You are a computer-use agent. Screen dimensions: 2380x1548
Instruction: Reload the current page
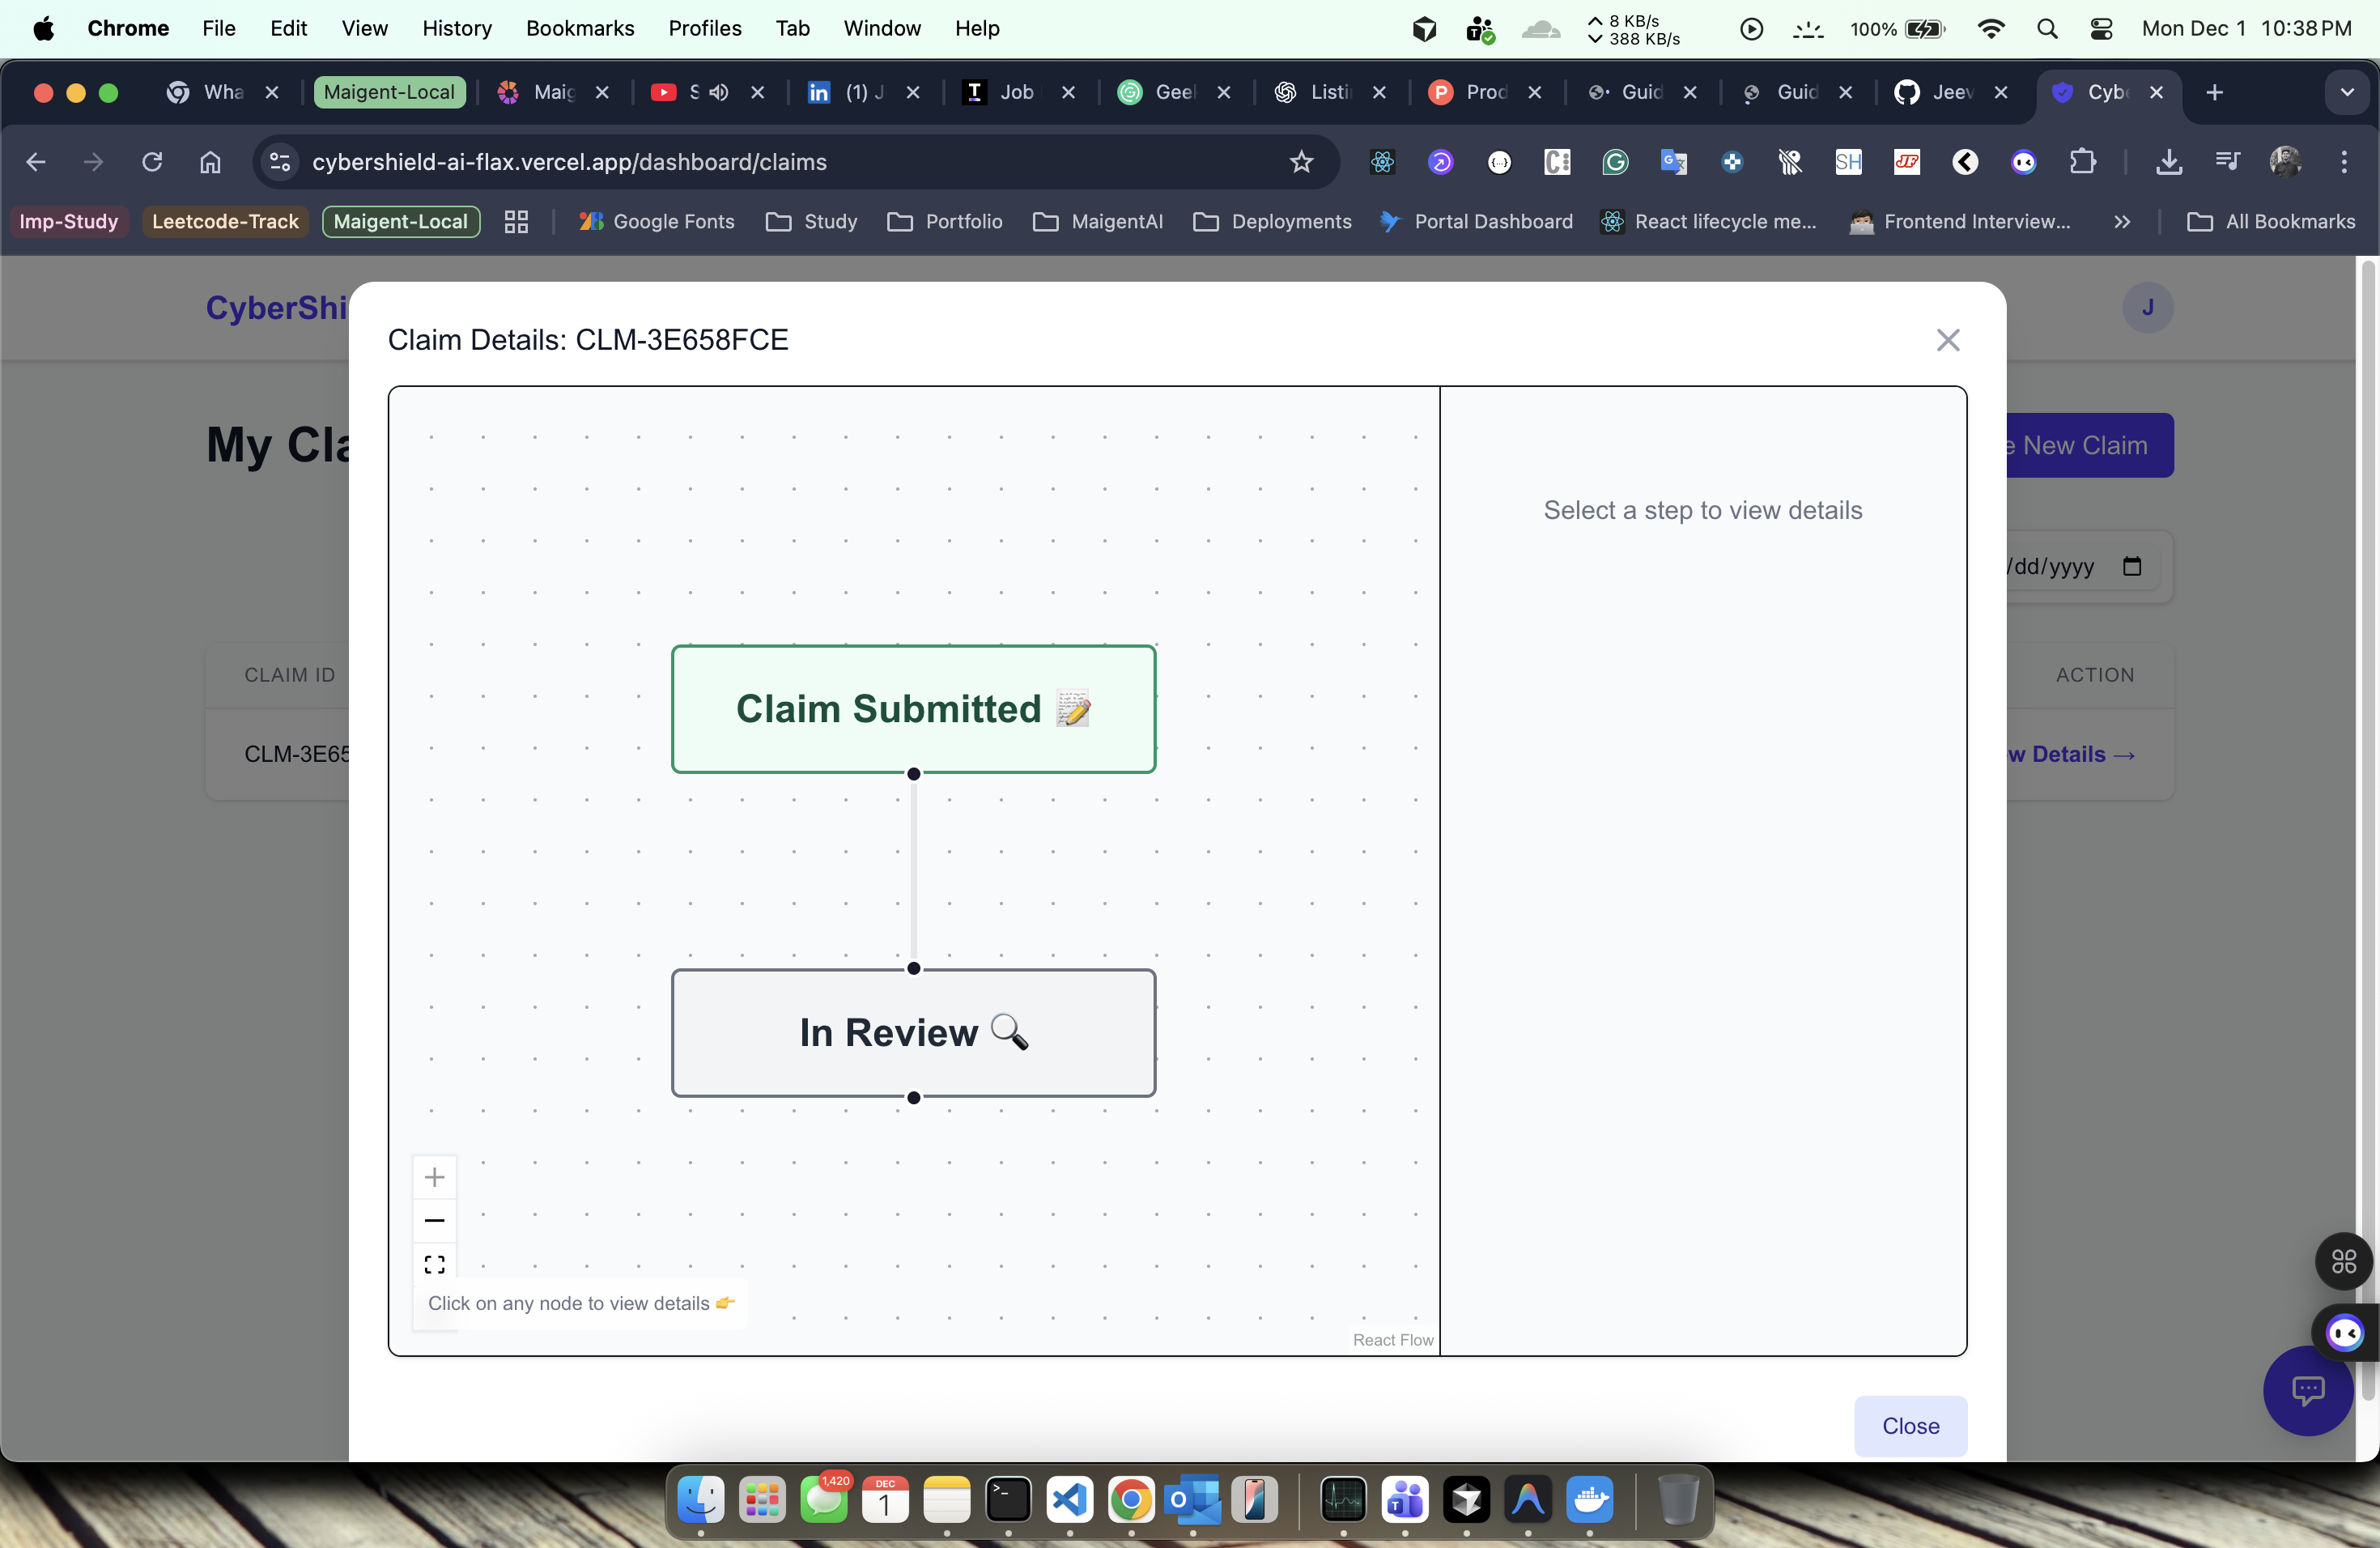click(x=152, y=162)
